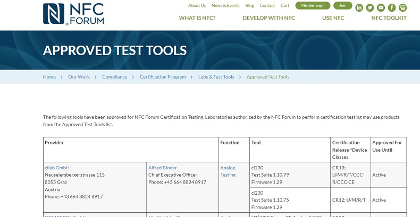Screen dimensions: 420x217
Task: Click Approved Test Tools breadcrumb
Action: 268,77
